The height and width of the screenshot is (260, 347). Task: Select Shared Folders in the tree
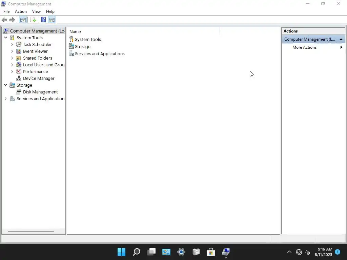point(37,58)
